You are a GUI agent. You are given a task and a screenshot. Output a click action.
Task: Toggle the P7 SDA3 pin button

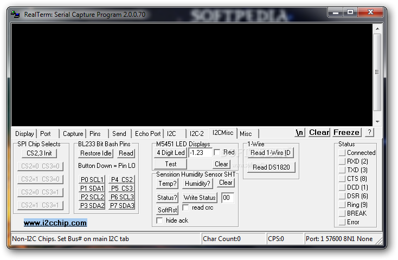click(x=122, y=205)
